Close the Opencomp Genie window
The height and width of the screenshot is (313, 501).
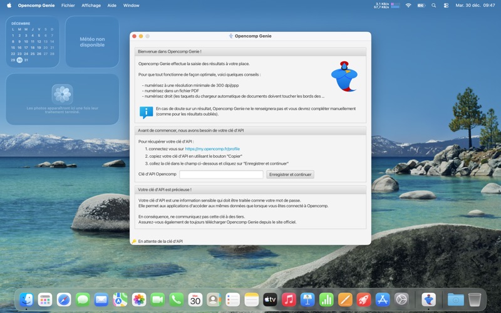pyautogui.click(x=134, y=36)
